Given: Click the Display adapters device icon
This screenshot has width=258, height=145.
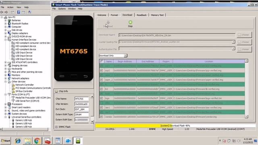Looking at the screenshot, I should [9, 33].
